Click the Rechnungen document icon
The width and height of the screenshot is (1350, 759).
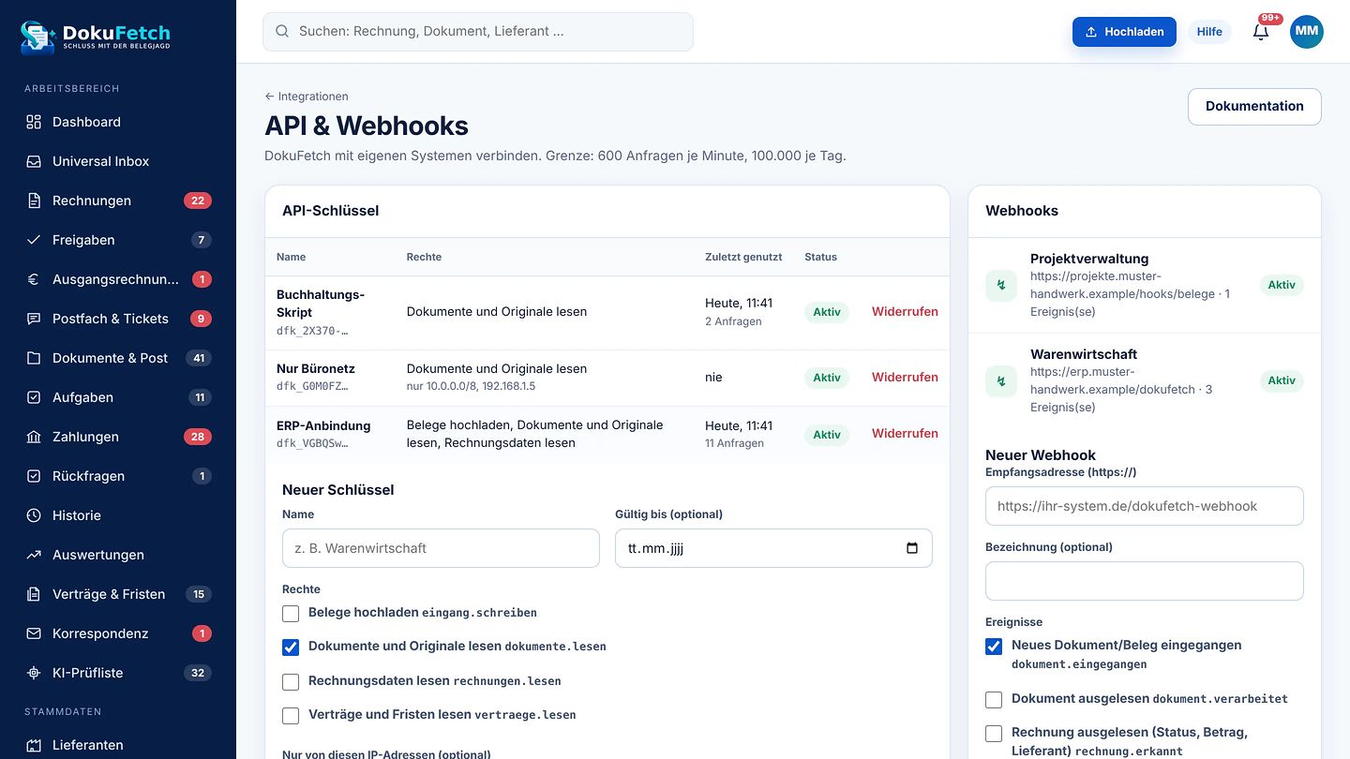[34, 201]
